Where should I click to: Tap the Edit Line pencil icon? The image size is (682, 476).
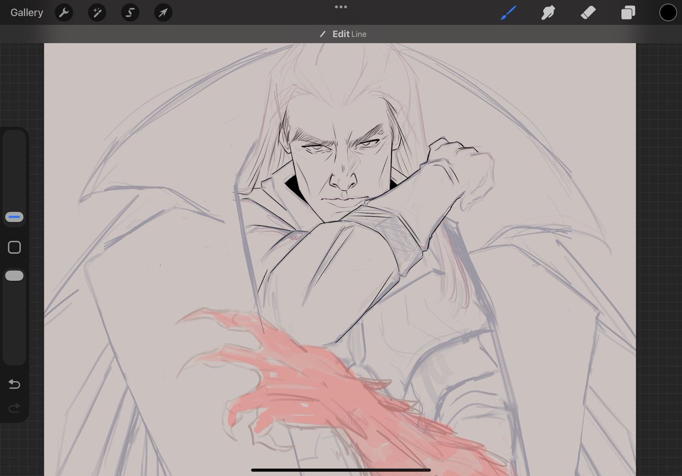(323, 34)
